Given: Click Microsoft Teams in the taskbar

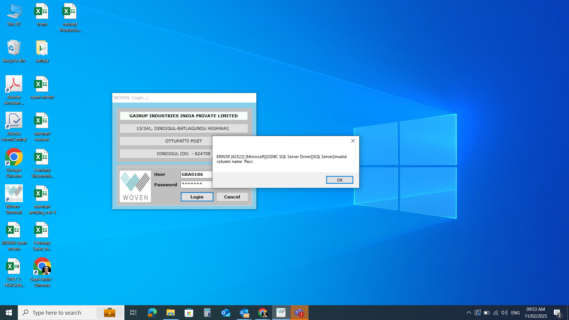Looking at the screenshot, I should coord(299,313).
